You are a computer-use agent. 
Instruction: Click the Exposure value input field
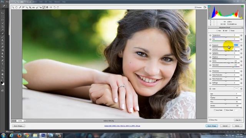coord(236,45)
